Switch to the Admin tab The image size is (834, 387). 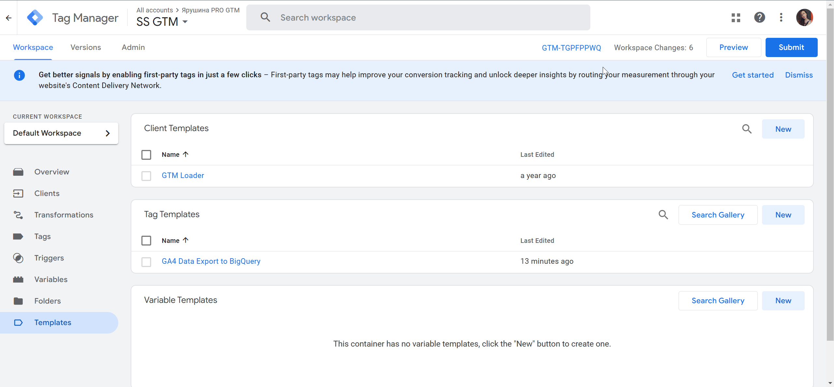pos(133,47)
